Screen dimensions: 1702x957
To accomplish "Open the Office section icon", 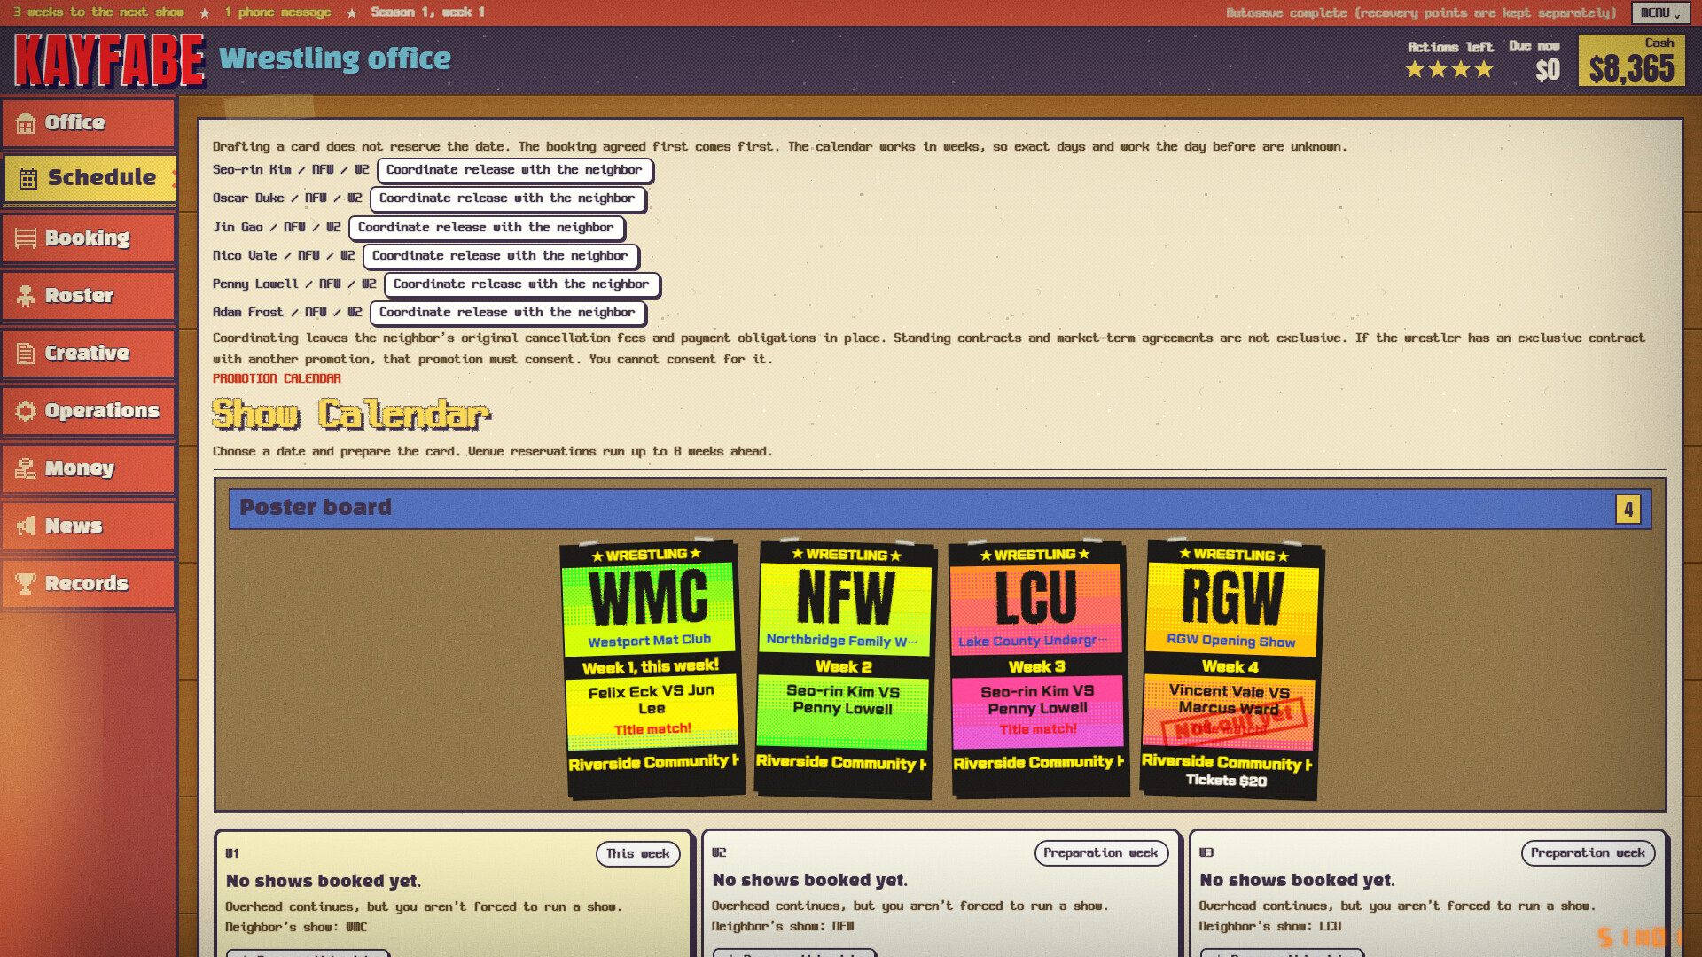I will [26, 123].
